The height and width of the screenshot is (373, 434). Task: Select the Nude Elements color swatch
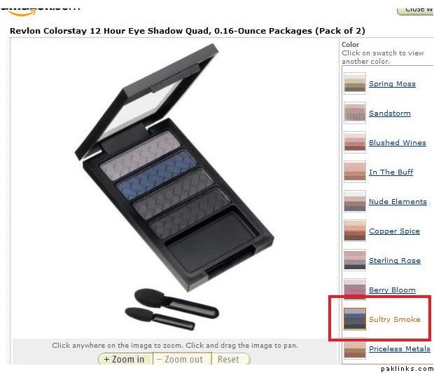(355, 201)
